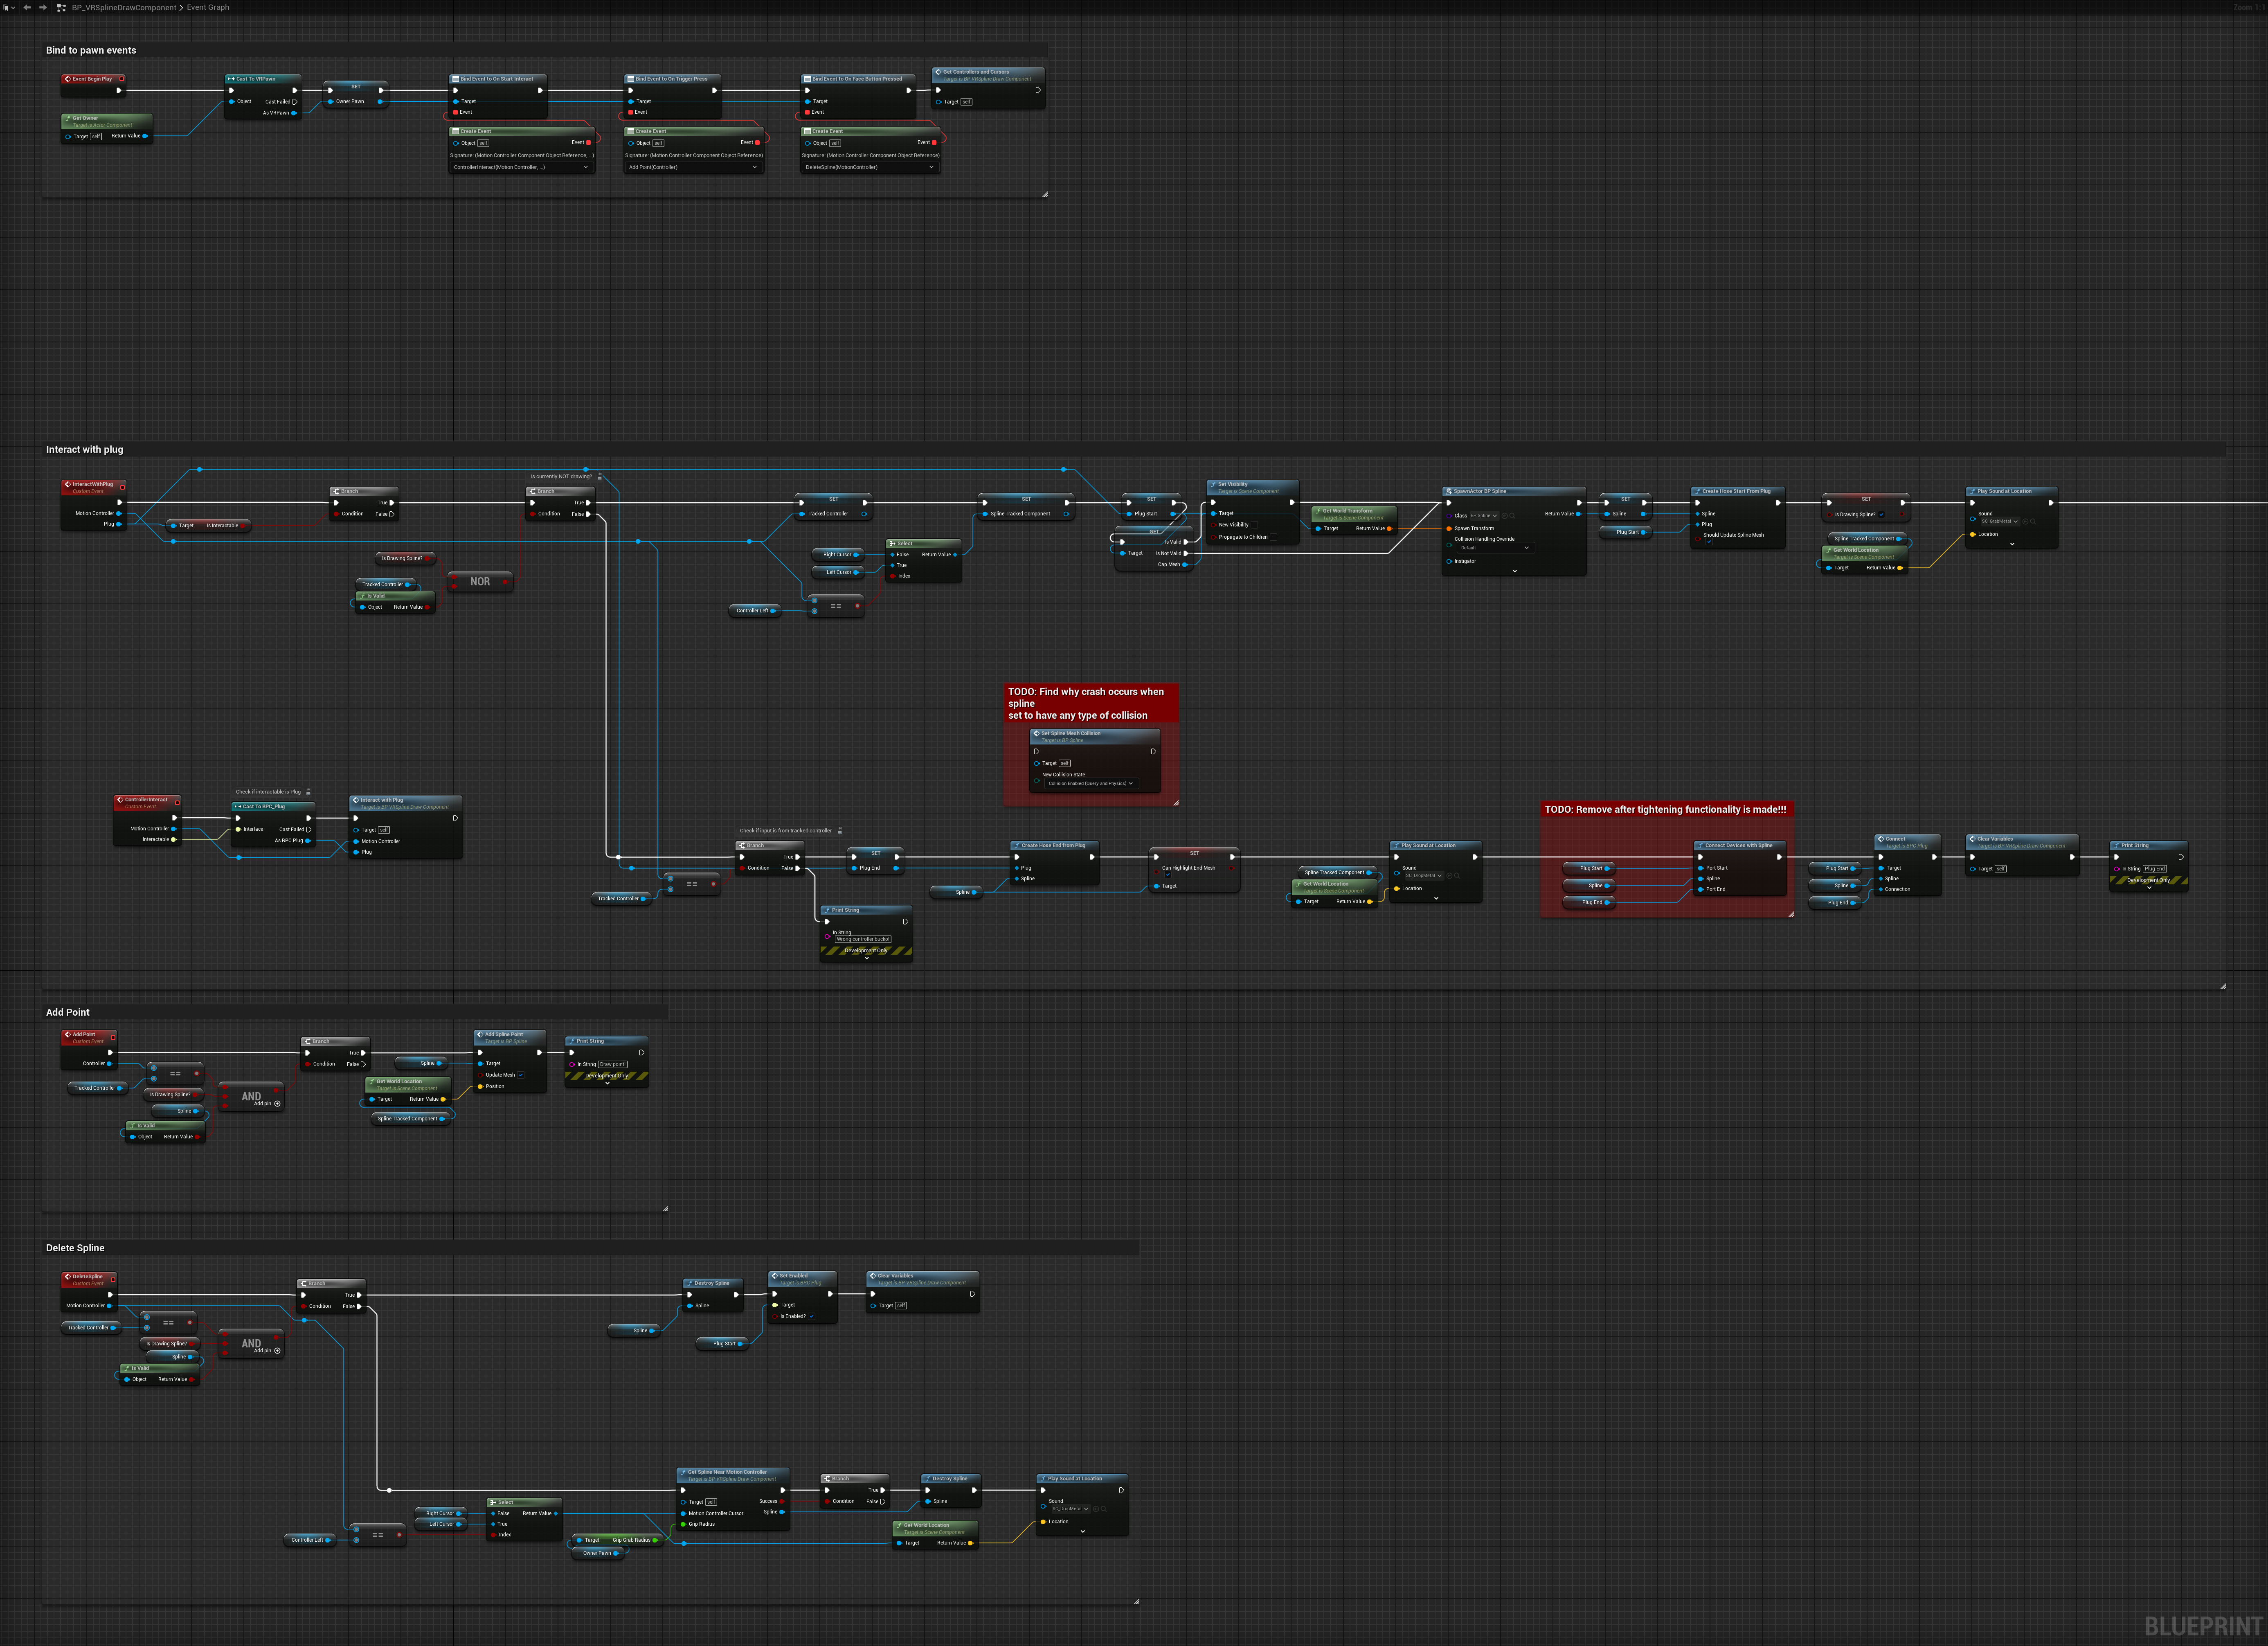
Task: Open the Add Point(Controller) signature dropdown
Action: (693, 167)
